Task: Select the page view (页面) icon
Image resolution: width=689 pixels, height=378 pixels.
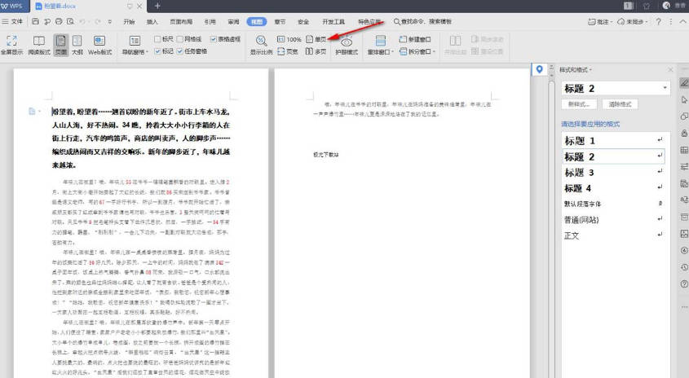Action: pos(60,45)
